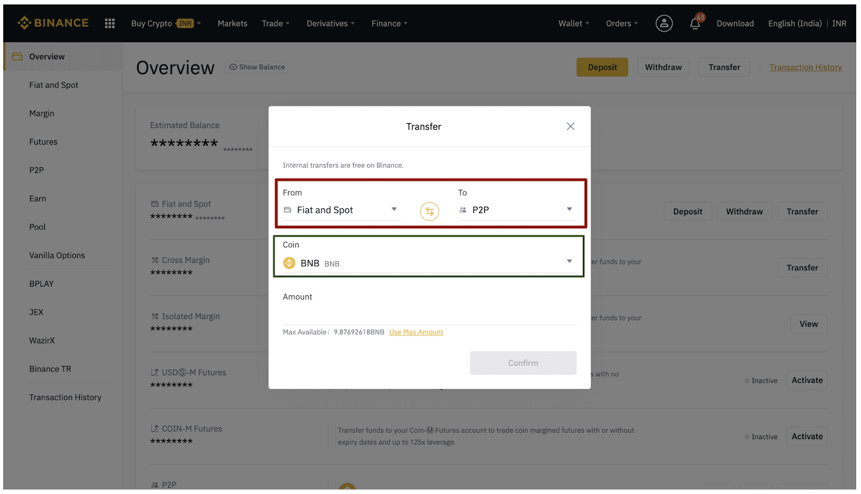Screen dimensions: 861x494
Task: Open the Markets page
Action: click(232, 24)
